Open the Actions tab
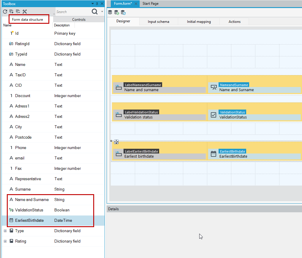Viewport: 302px width, 258px height. click(234, 22)
